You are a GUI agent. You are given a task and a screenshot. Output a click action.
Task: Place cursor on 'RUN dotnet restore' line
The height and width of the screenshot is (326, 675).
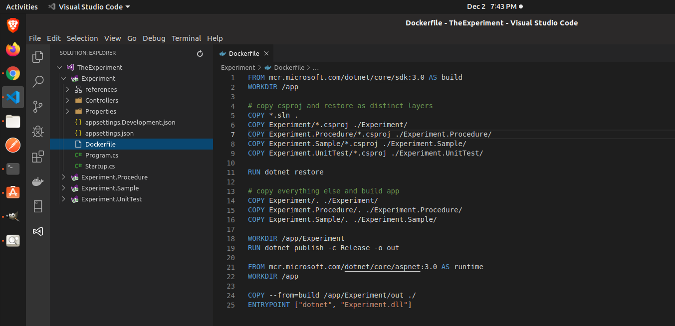pos(285,172)
